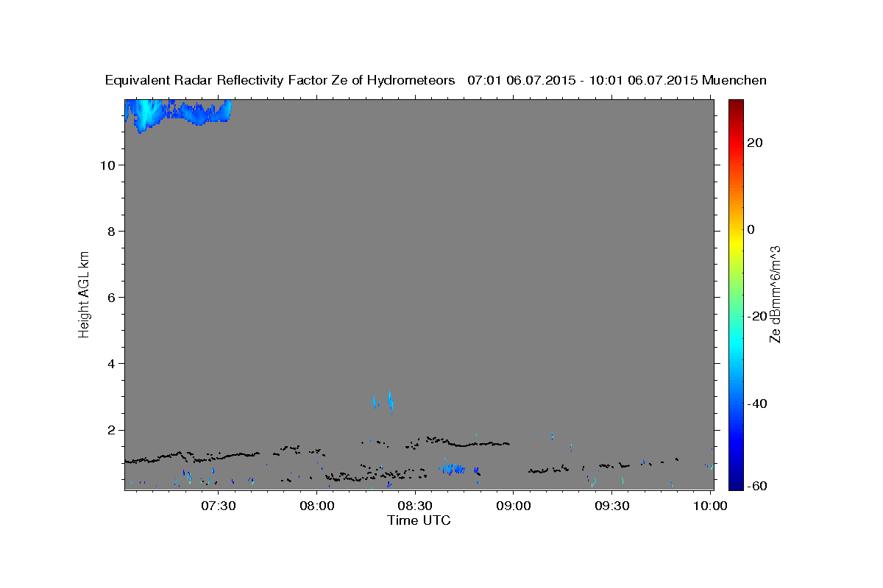Click the '08:00' time axis label
This screenshot has width=883, height=588.
(x=317, y=506)
